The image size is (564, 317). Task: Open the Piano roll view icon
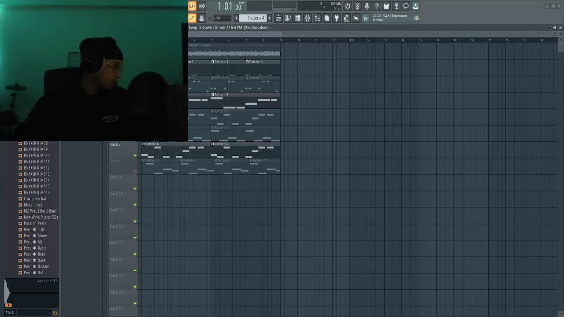click(x=288, y=18)
